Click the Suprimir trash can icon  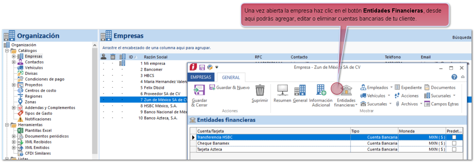coord(260,90)
